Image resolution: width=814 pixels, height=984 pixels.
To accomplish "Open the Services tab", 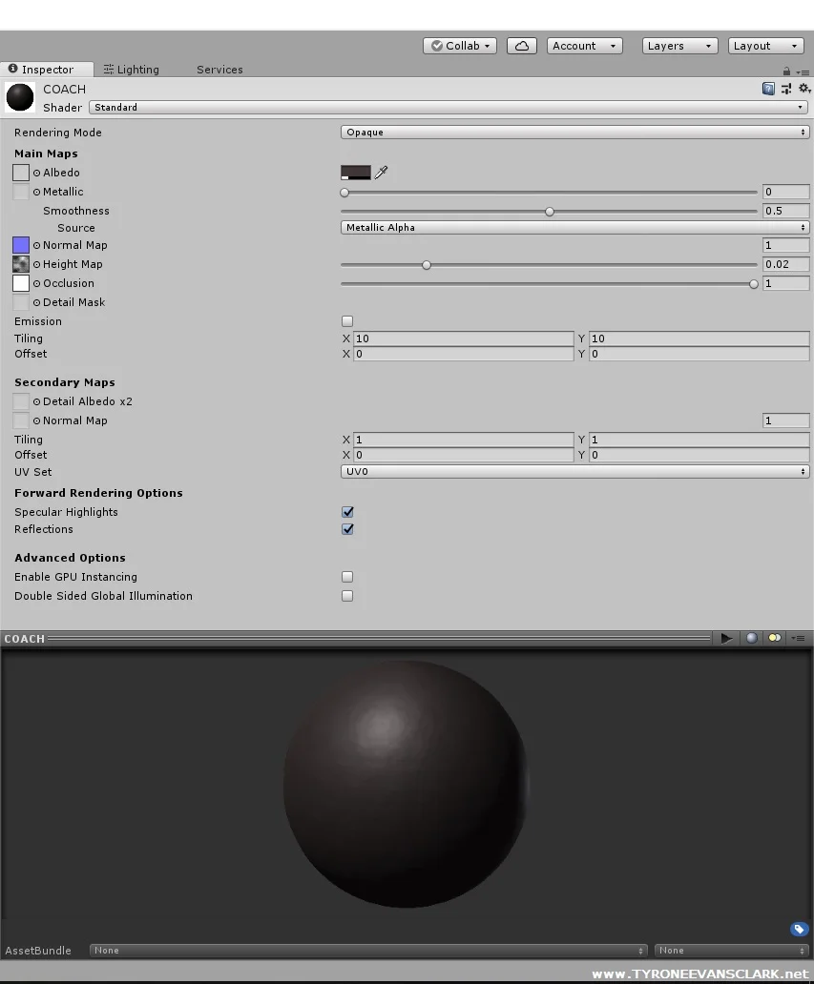I will tap(219, 69).
